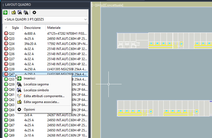Click the green status circle of Q53
The height and width of the screenshot is (138, 212).
point(6,79)
